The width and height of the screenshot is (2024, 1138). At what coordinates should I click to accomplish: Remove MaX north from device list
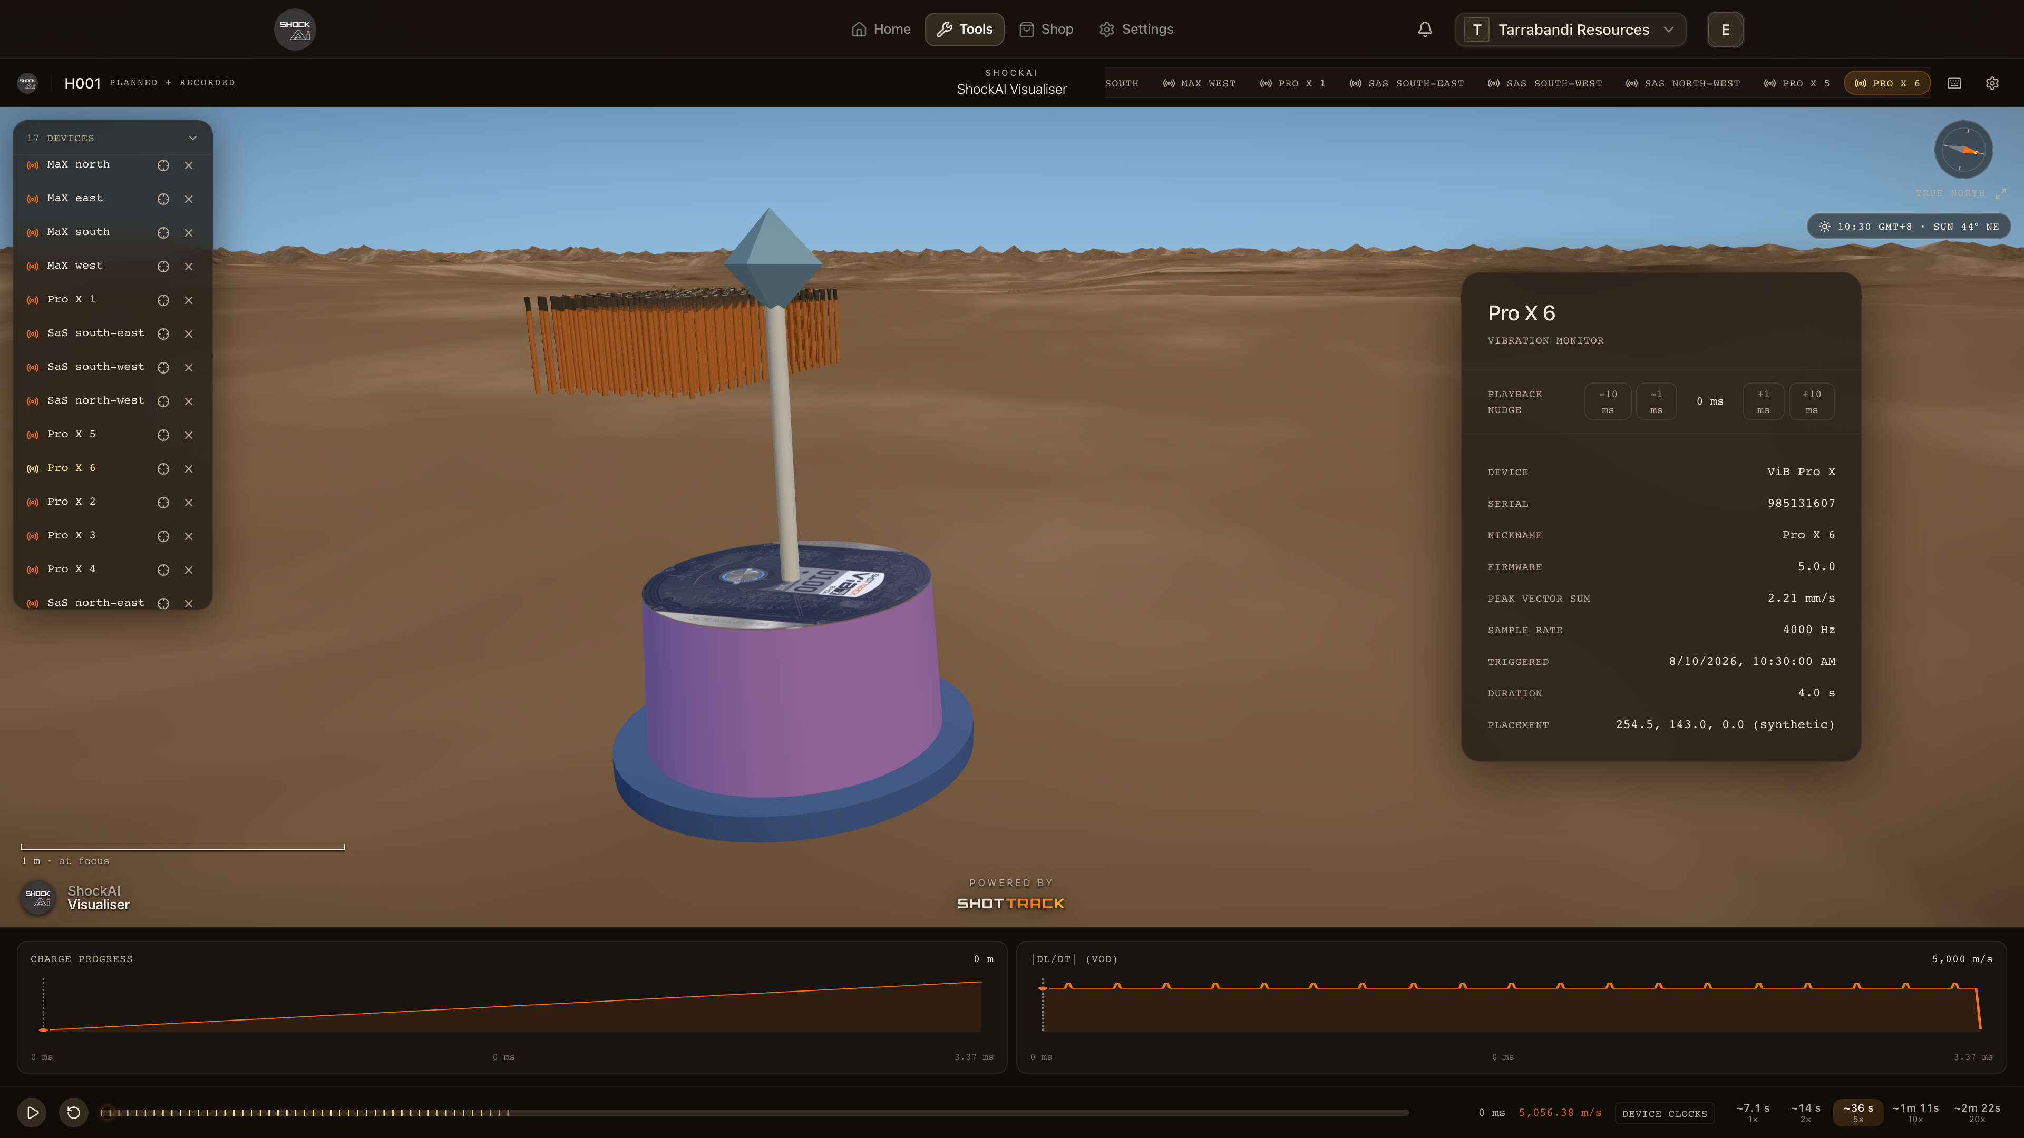coord(189,165)
